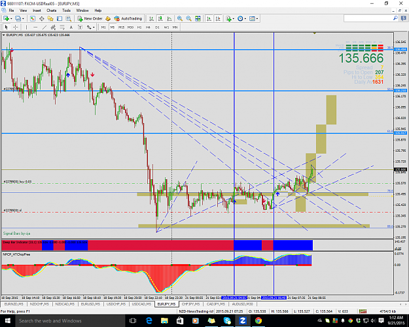Select the Horizontal Line tool
The image size is (409, 327).
coord(35,27)
